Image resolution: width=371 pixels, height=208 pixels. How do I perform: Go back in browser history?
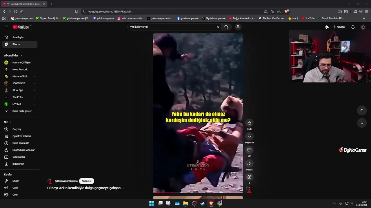click(4, 12)
